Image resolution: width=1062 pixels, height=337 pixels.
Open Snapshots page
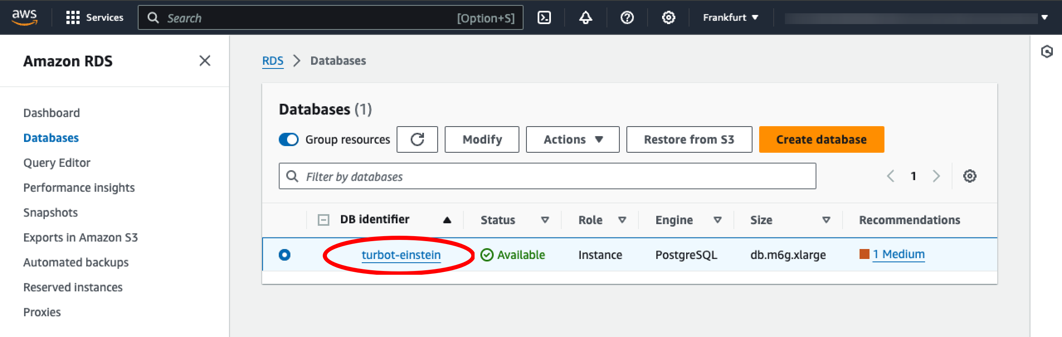[51, 212]
